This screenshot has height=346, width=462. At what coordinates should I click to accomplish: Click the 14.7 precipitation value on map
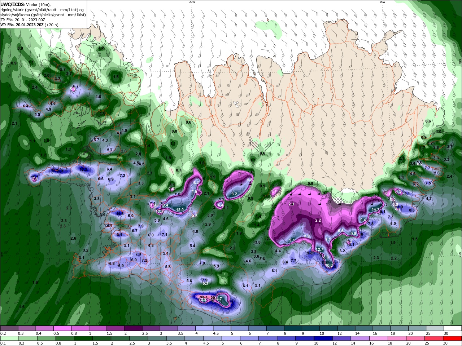click(x=376, y=209)
